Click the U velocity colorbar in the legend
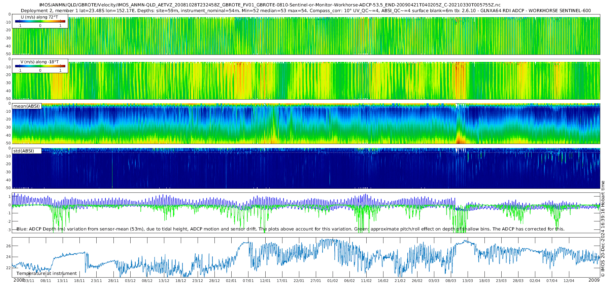The height and width of the screenshot is (286, 606). [x=40, y=22]
